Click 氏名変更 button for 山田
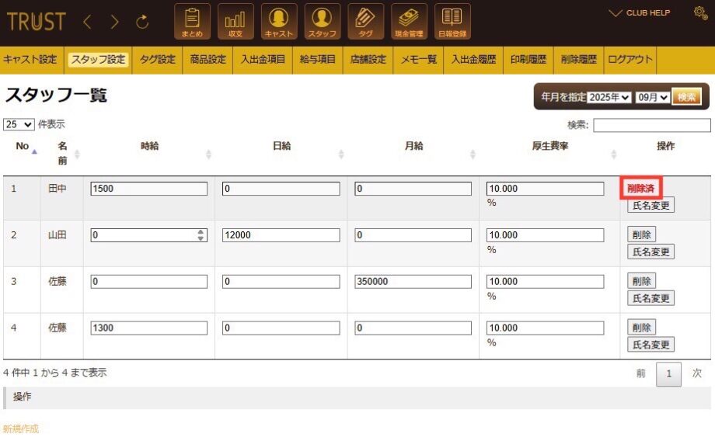 pyautogui.click(x=650, y=252)
